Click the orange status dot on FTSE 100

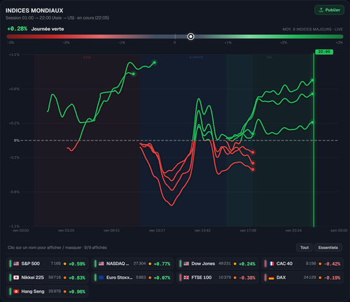click(235, 278)
